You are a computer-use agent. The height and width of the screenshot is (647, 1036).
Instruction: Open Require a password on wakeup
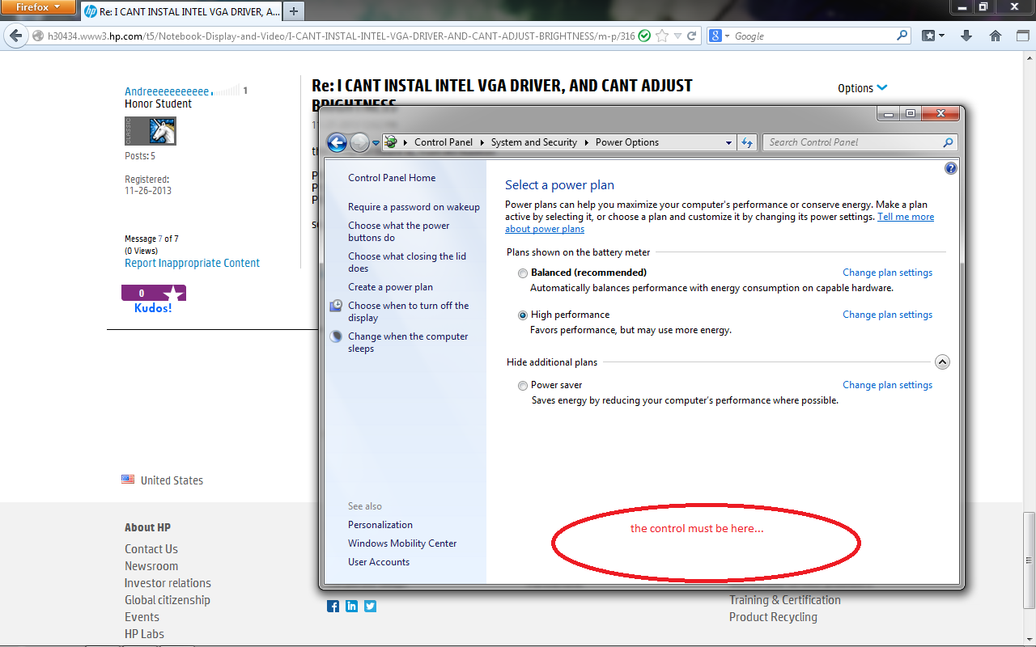click(414, 207)
